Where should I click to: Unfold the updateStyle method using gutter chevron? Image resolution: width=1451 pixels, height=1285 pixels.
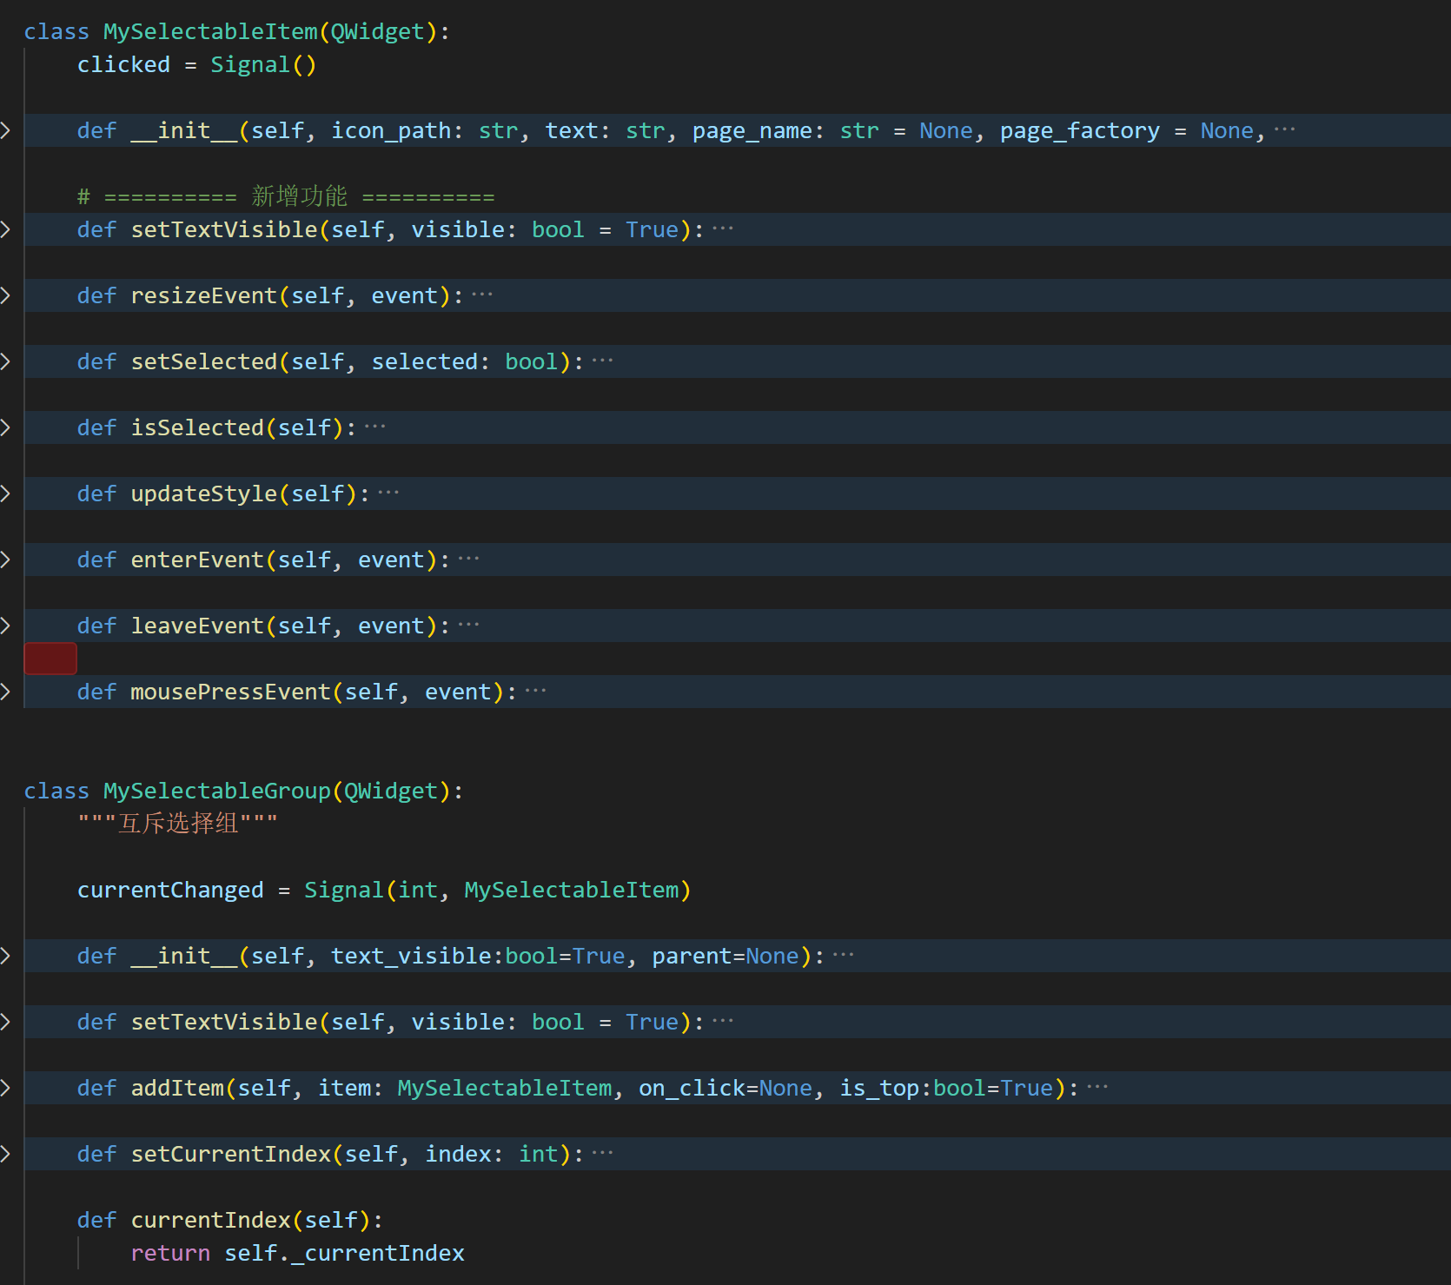click(x=5, y=493)
